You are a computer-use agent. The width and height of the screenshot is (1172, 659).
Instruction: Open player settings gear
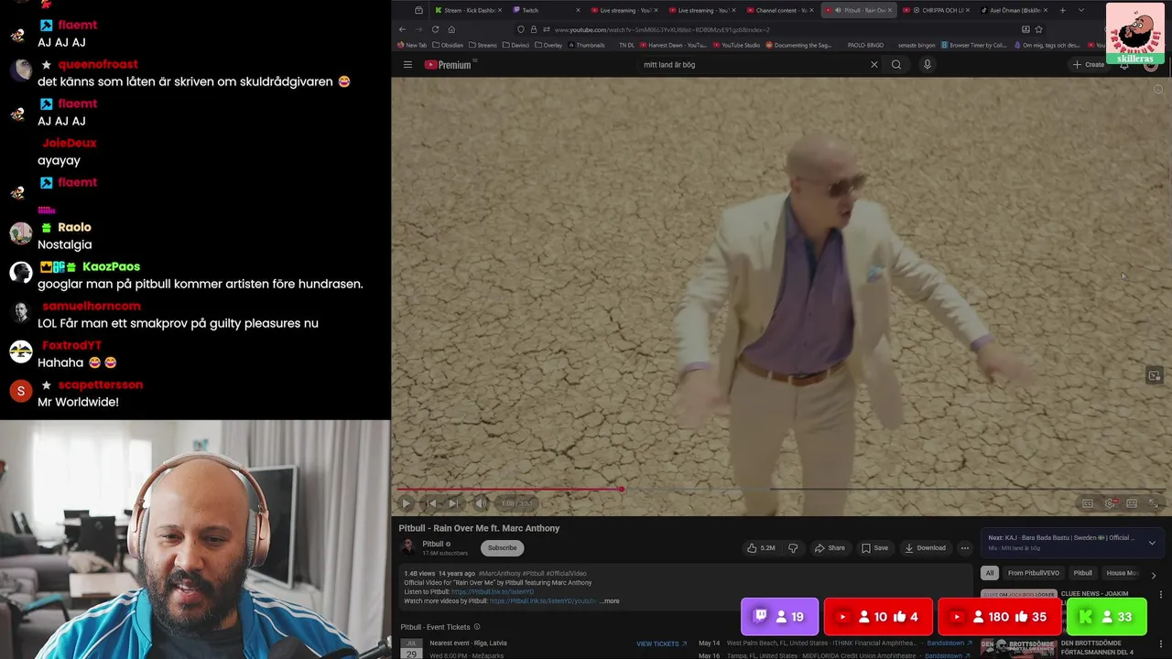tap(1110, 503)
